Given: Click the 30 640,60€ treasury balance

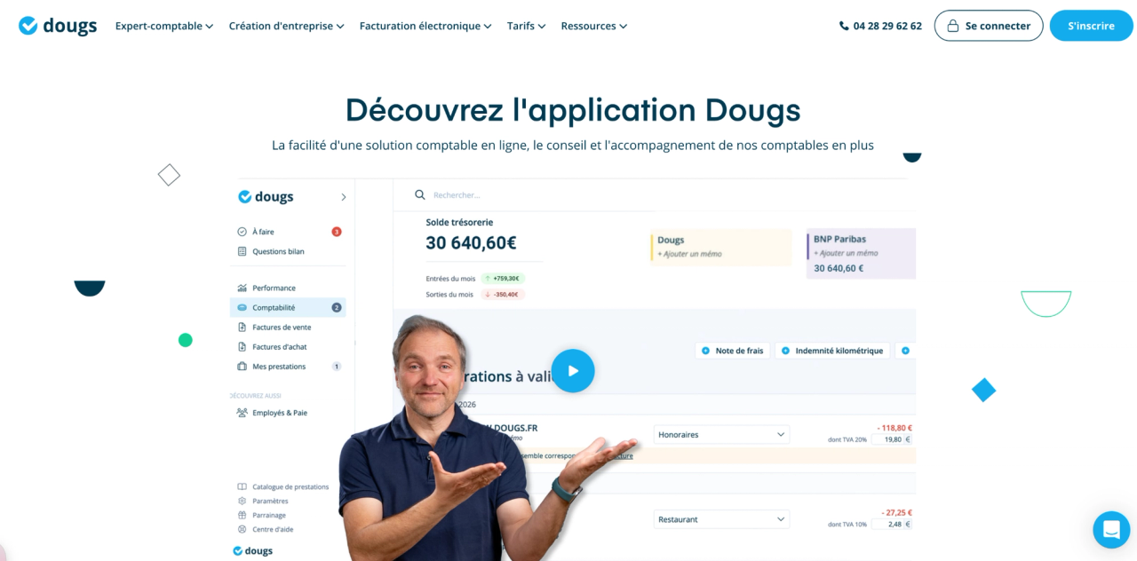Looking at the screenshot, I should tap(471, 242).
